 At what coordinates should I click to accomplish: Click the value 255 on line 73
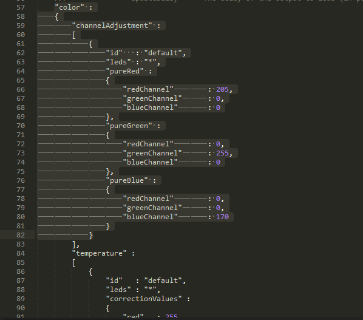pos(222,153)
